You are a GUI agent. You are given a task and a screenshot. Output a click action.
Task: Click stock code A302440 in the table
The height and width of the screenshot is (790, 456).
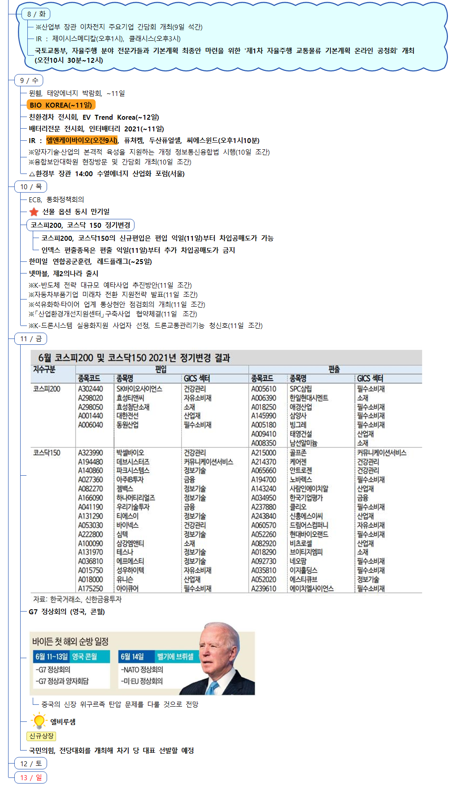pos(90,389)
